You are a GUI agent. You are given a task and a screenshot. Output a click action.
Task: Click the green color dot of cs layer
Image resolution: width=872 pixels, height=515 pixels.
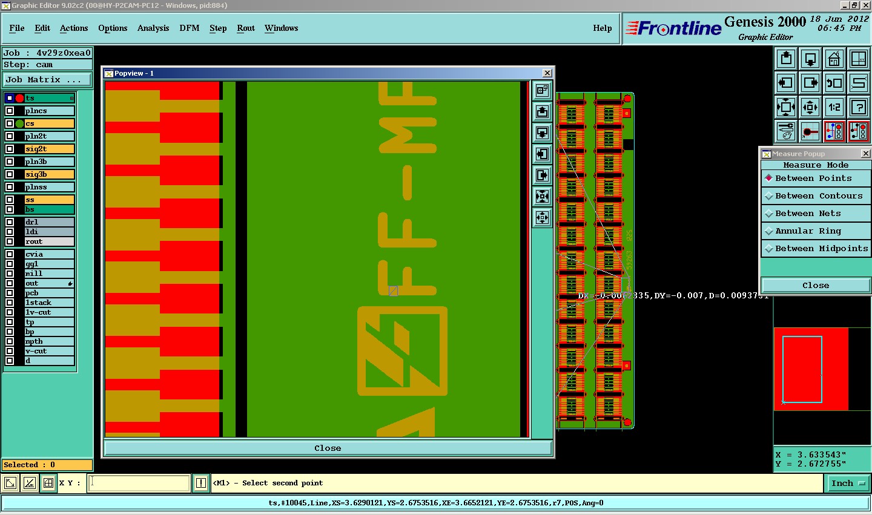pyautogui.click(x=19, y=123)
